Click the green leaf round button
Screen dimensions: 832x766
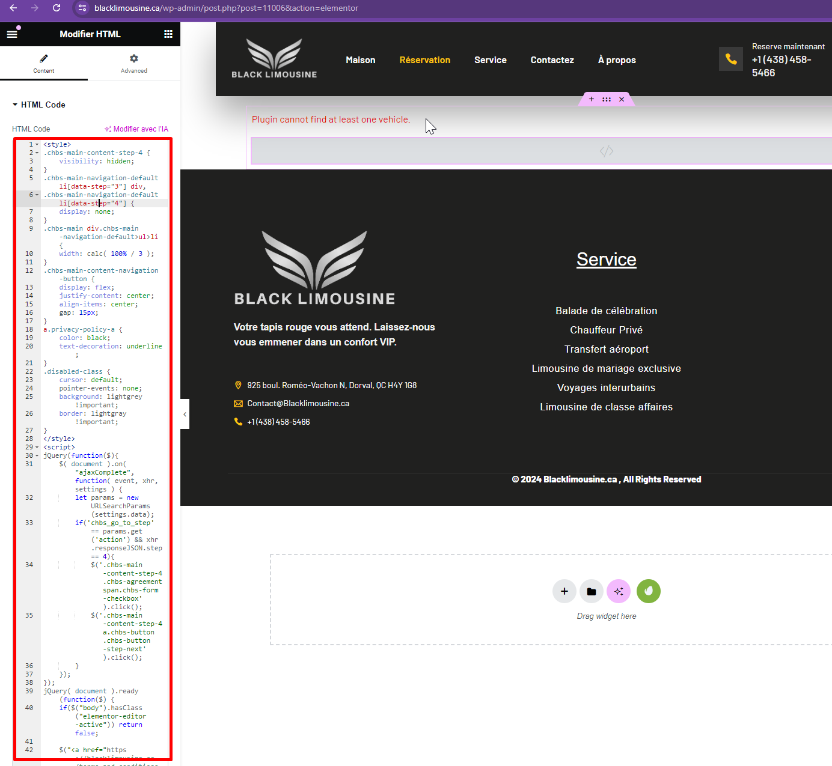coord(648,591)
